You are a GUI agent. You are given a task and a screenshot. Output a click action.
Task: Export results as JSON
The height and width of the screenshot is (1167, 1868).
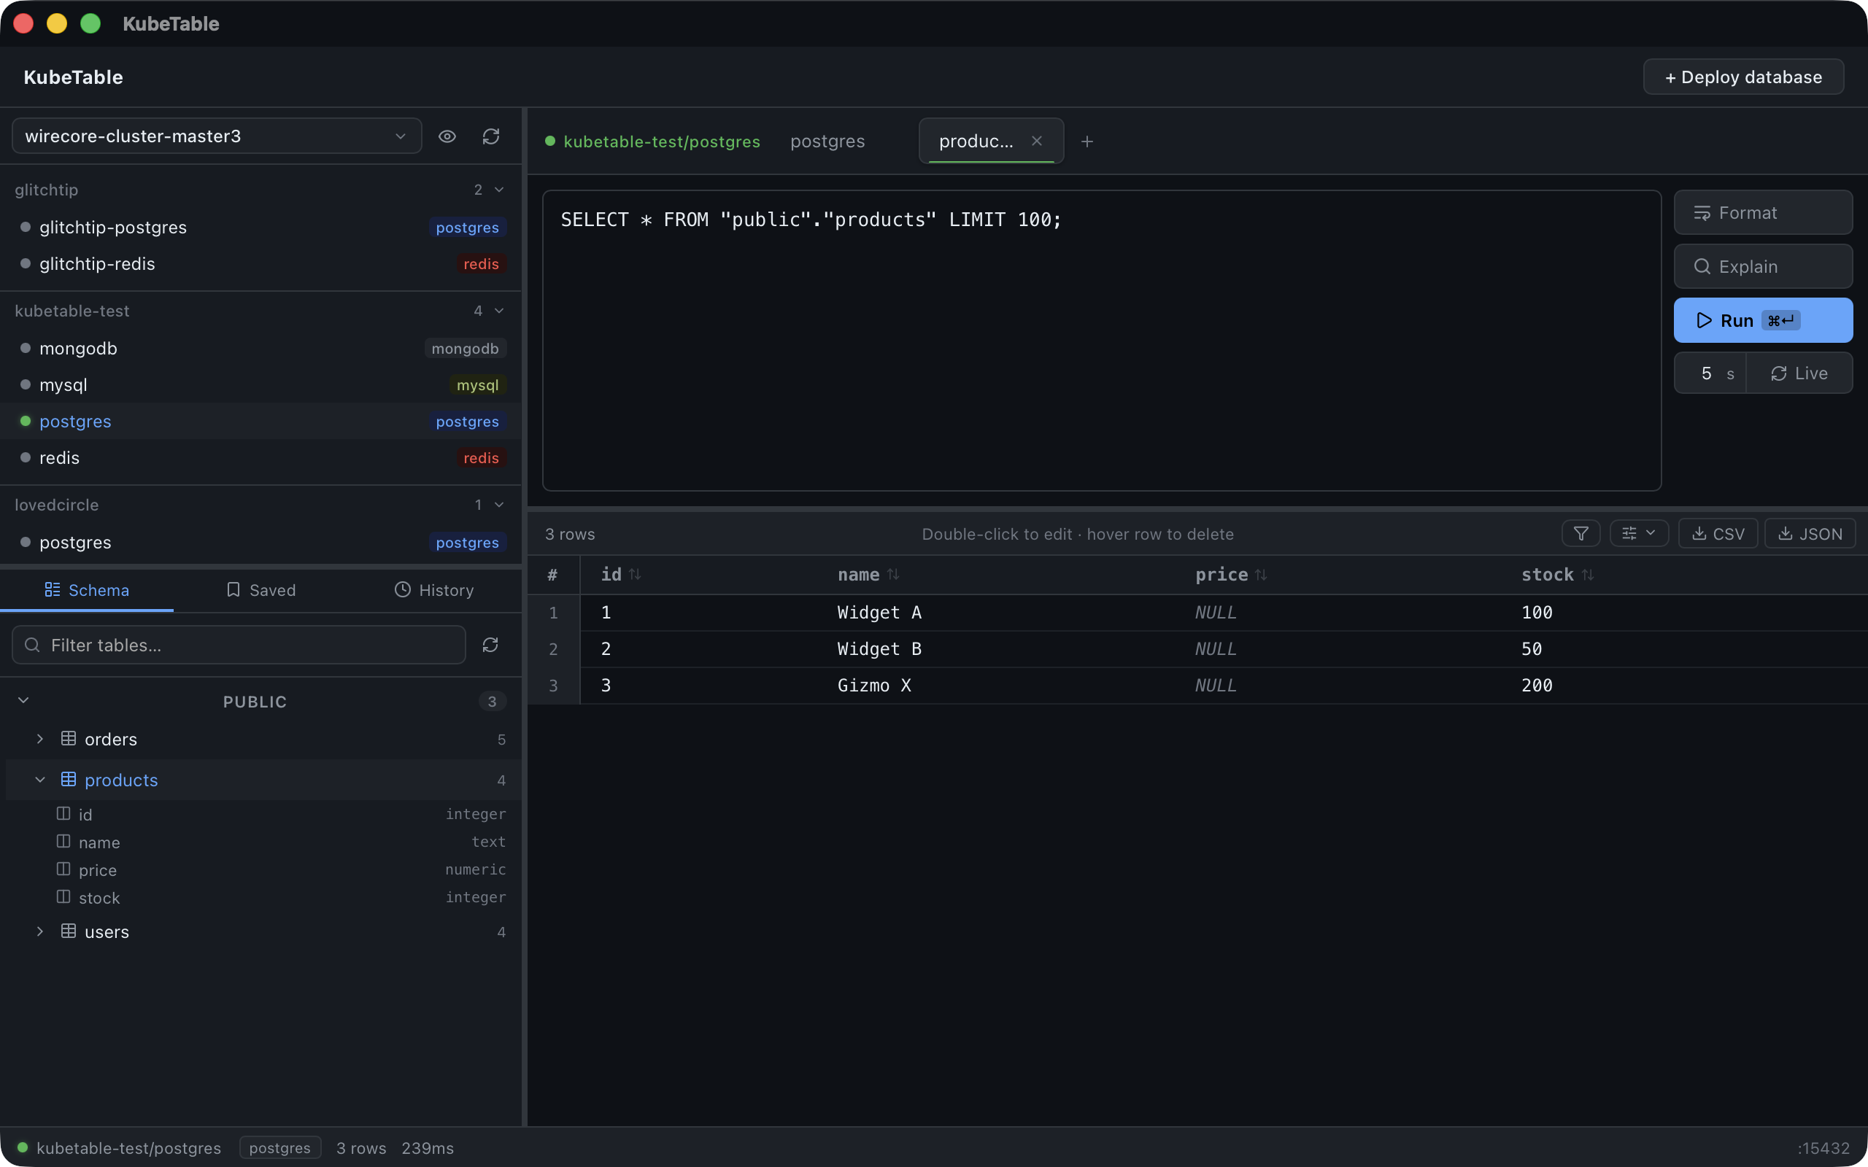coord(1810,533)
